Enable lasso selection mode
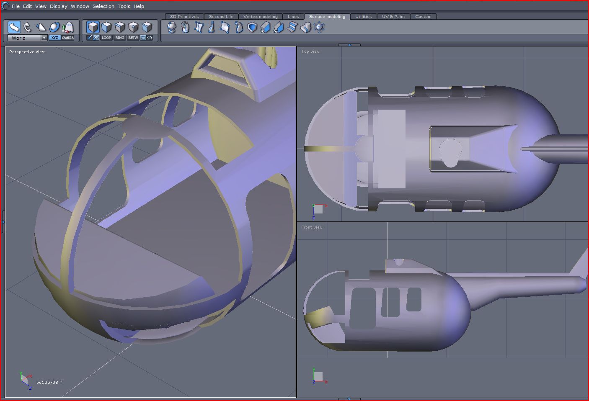 (x=150, y=38)
